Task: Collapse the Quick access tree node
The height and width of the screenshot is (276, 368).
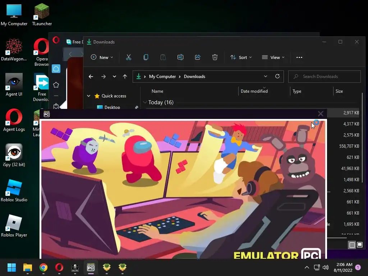Action: click(89, 96)
